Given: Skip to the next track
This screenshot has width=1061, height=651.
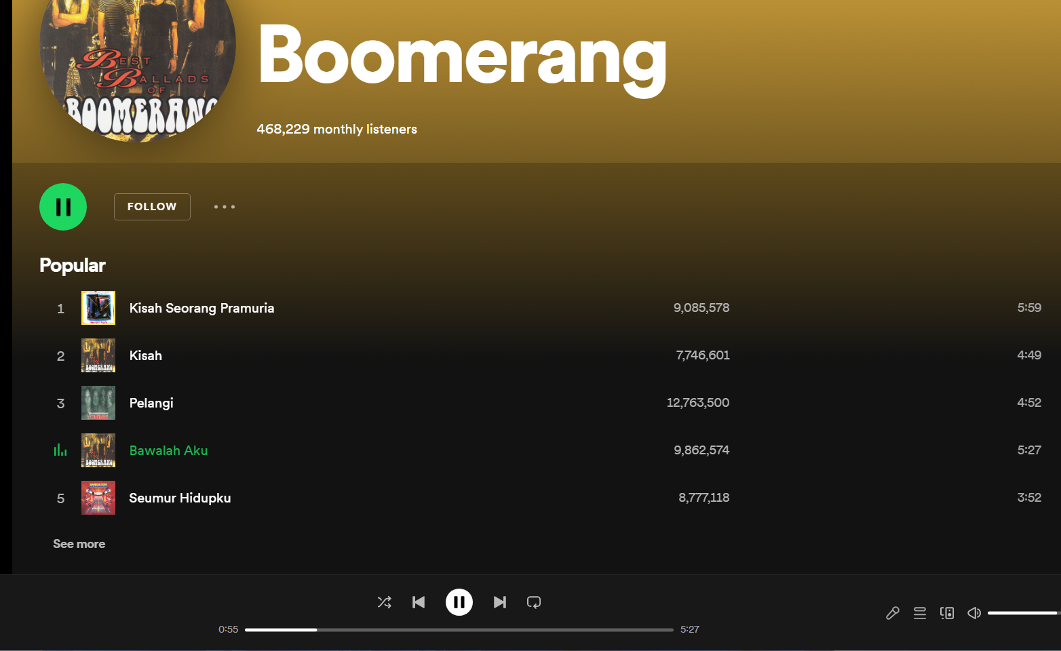Looking at the screenshot, I should (x=500, y=602).
